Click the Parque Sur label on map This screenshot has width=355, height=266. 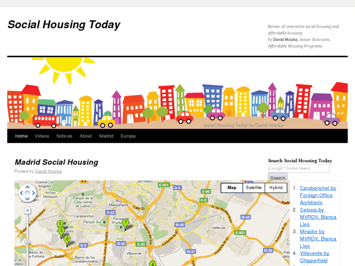click(92, 222)
